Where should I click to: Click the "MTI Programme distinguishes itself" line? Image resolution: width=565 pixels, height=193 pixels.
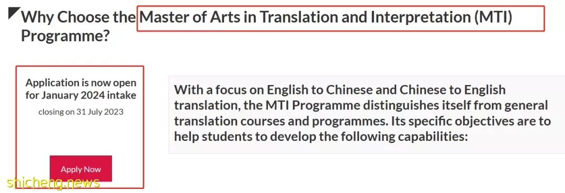click(364, 105)
